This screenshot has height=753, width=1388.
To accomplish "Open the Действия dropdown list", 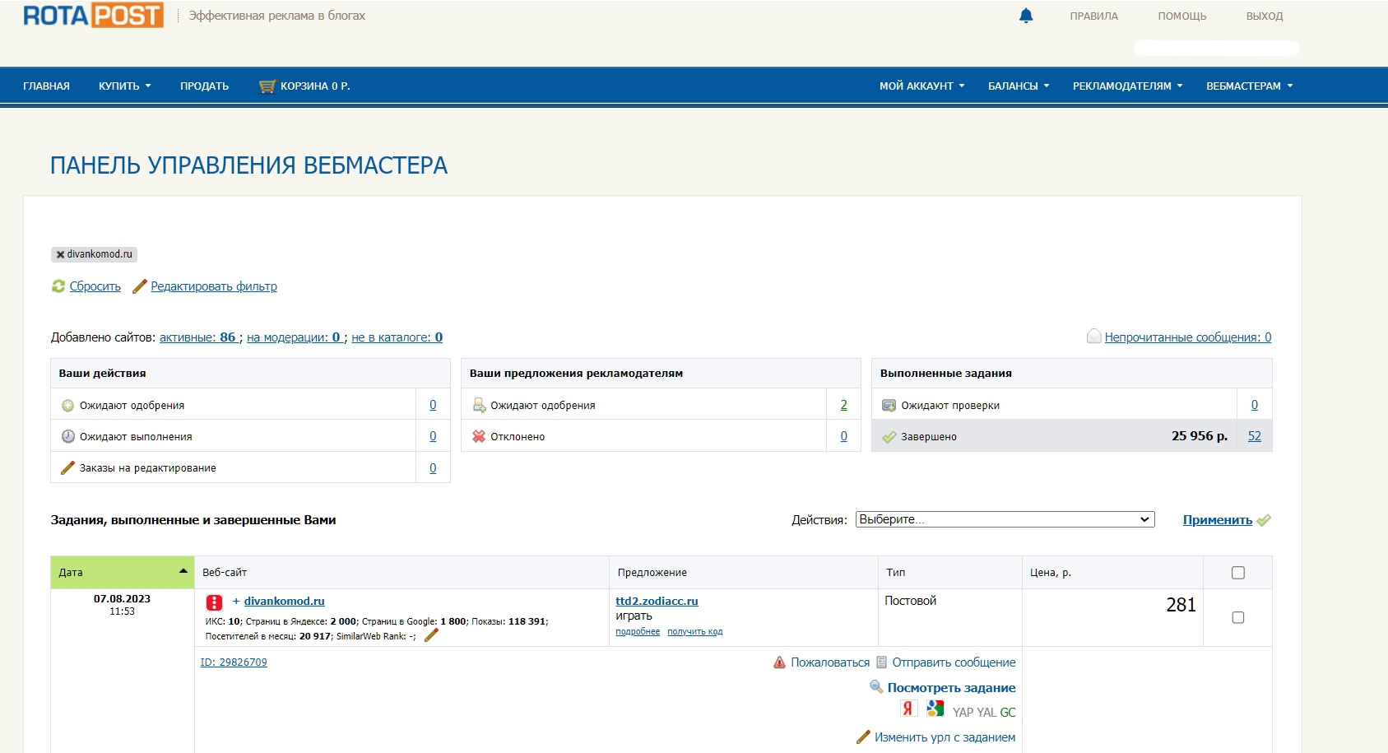I will (1005, 519).
